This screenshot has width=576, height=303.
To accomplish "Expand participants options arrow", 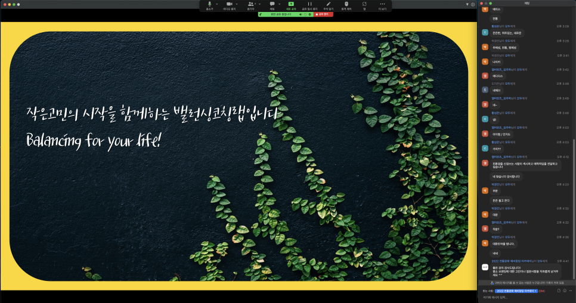I will 260,4.
